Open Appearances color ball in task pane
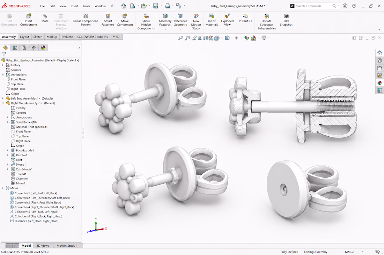The width and height of the screenshot is (384, 255). pos(379,83)
